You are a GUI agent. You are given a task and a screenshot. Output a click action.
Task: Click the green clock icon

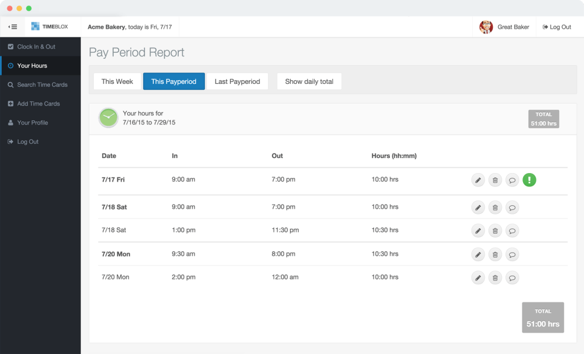coord(108,118)
